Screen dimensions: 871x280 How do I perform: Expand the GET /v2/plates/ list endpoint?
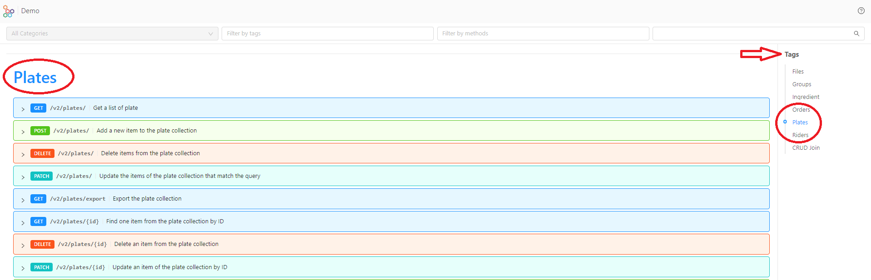[23, 108]
